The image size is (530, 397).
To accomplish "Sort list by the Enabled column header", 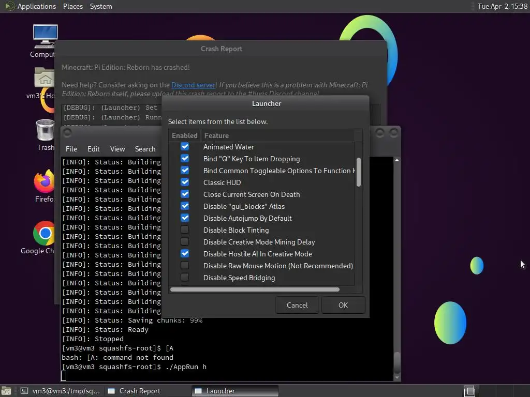I will [185, 135].
